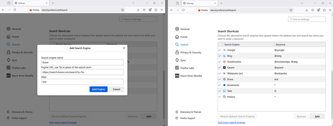Click the Engine URL input field

82,72
